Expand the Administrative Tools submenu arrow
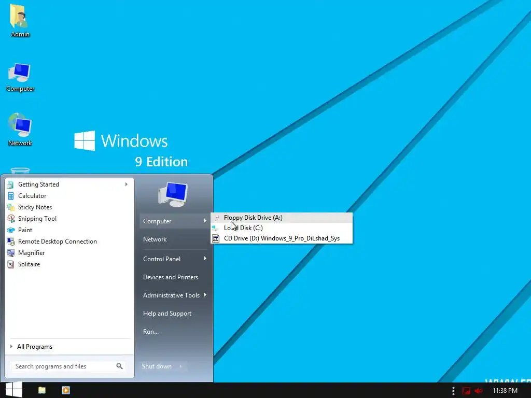The height and width of the screenshot is (398, 531). 205,295
